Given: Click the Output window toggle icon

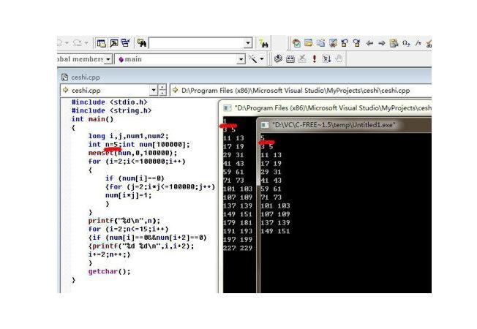Looking at the screenshot, I should [x=113, y=43].
